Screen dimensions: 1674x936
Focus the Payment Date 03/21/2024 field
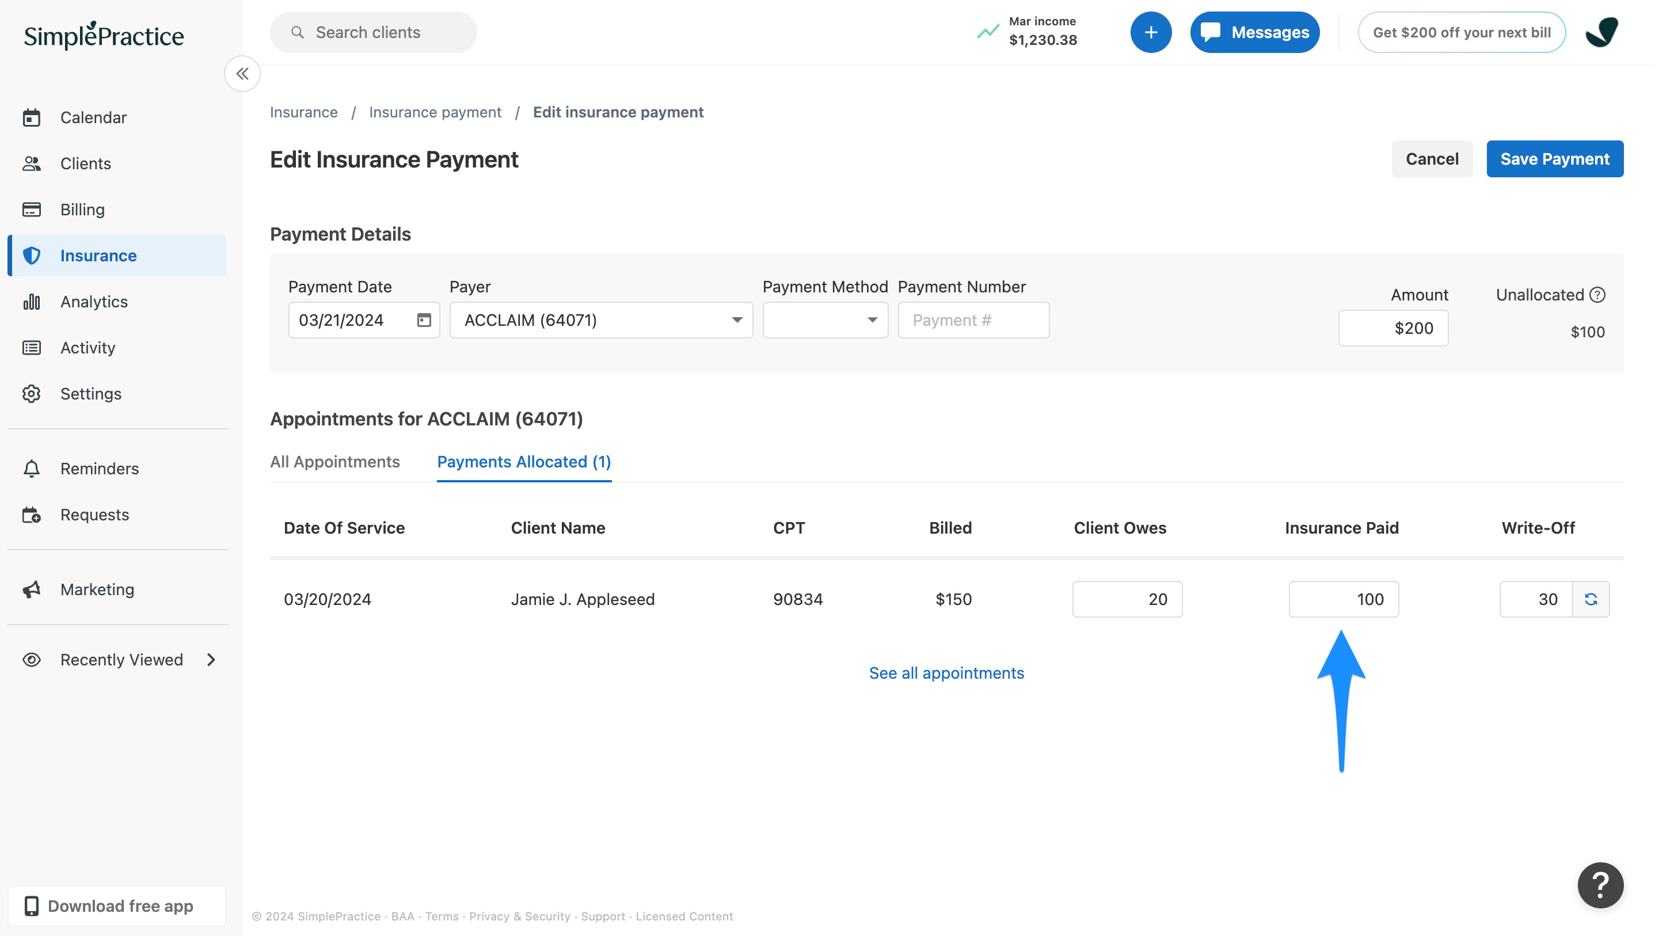pyautogui.click(x=364, y=320)
